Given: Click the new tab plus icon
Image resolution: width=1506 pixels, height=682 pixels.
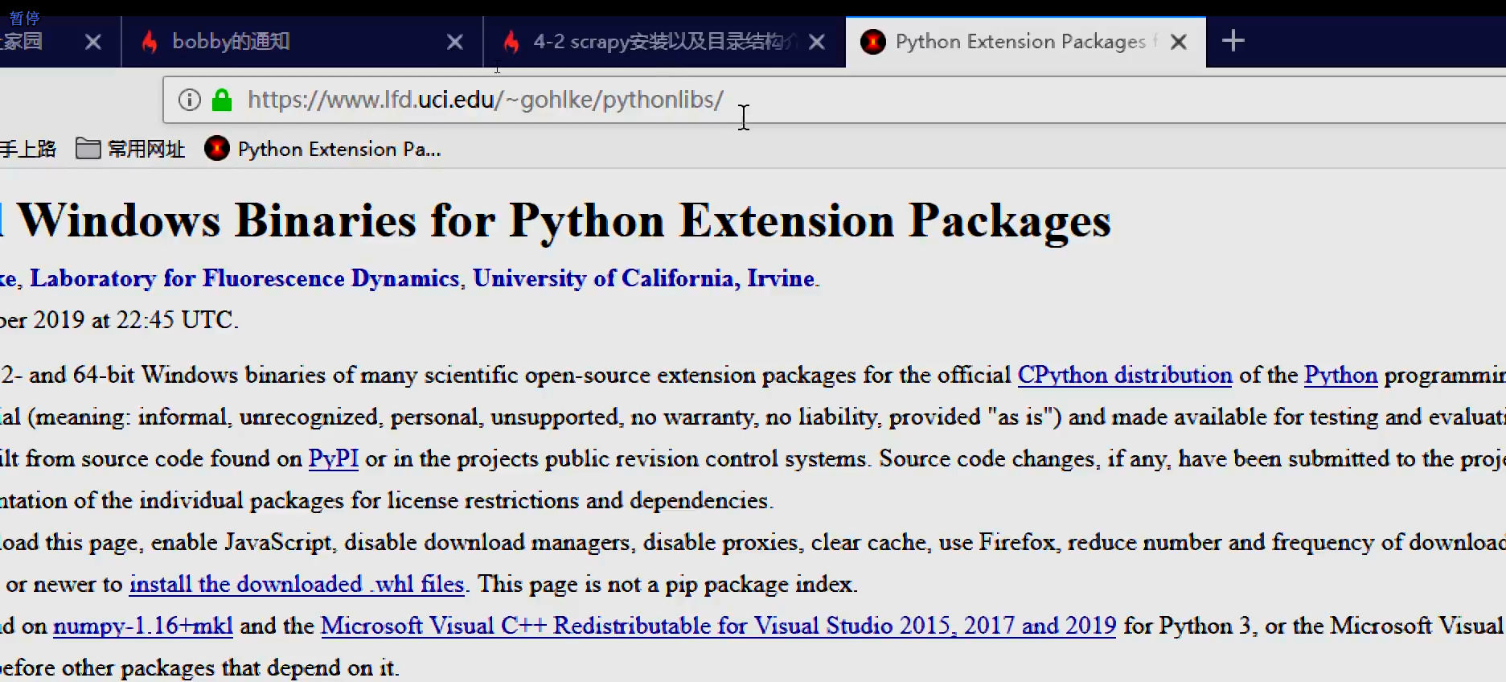Looking at the screenshot, I should [1233, 41].
